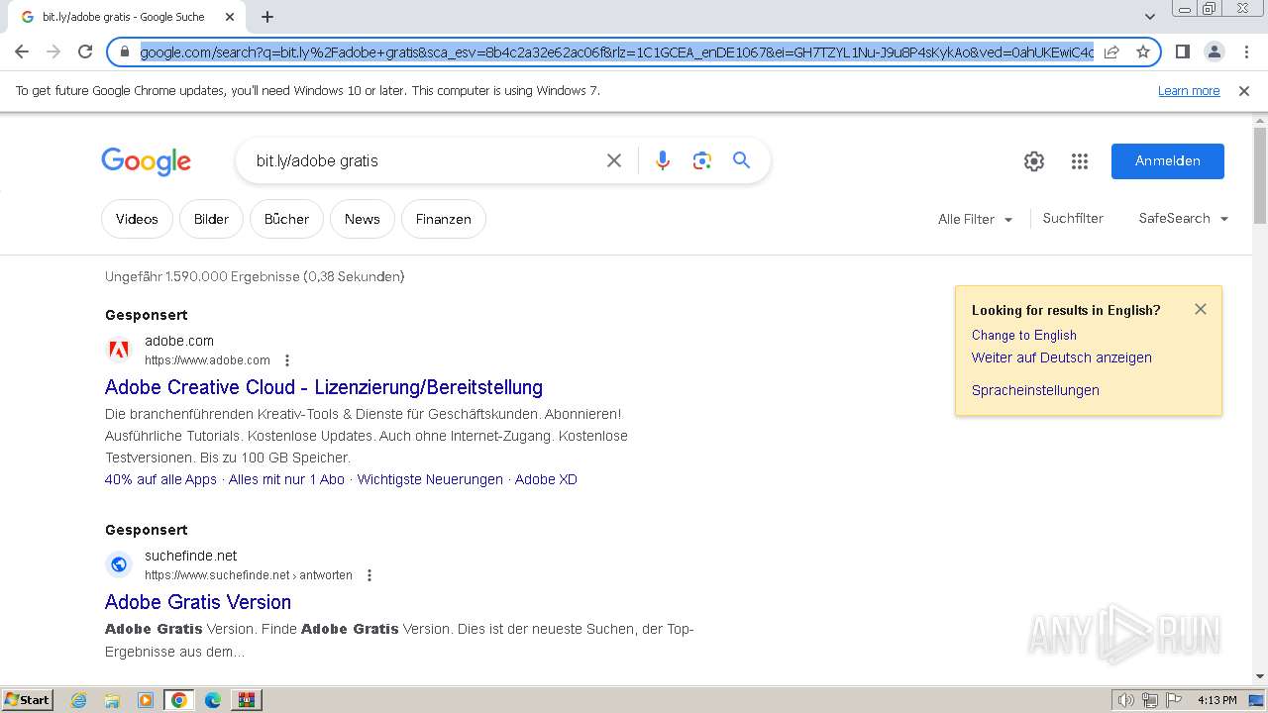Viewport: 1268px width, 713px height.
Task: Reload the current page
Action: coord(85,51)
